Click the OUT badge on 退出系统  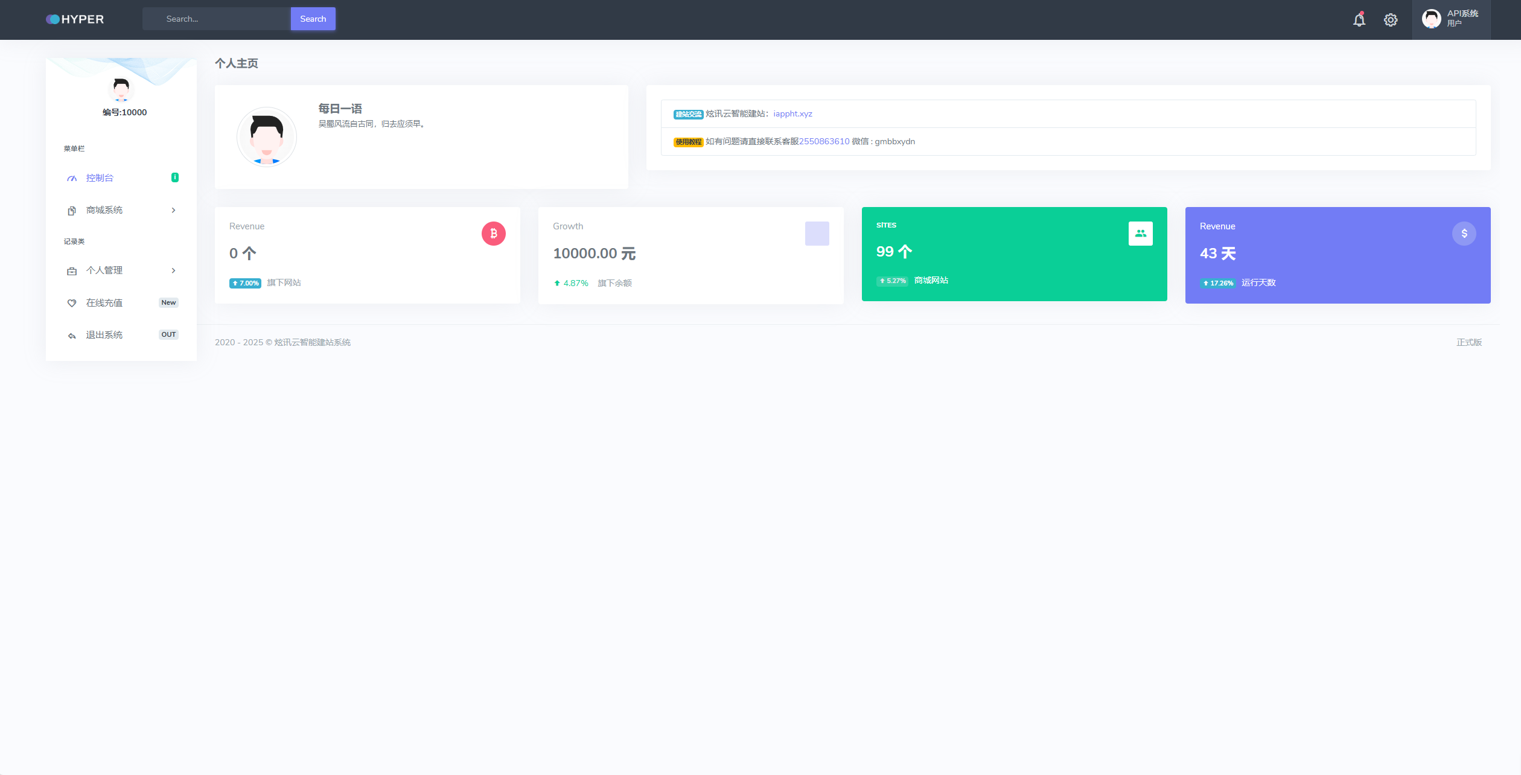[168, 335]
